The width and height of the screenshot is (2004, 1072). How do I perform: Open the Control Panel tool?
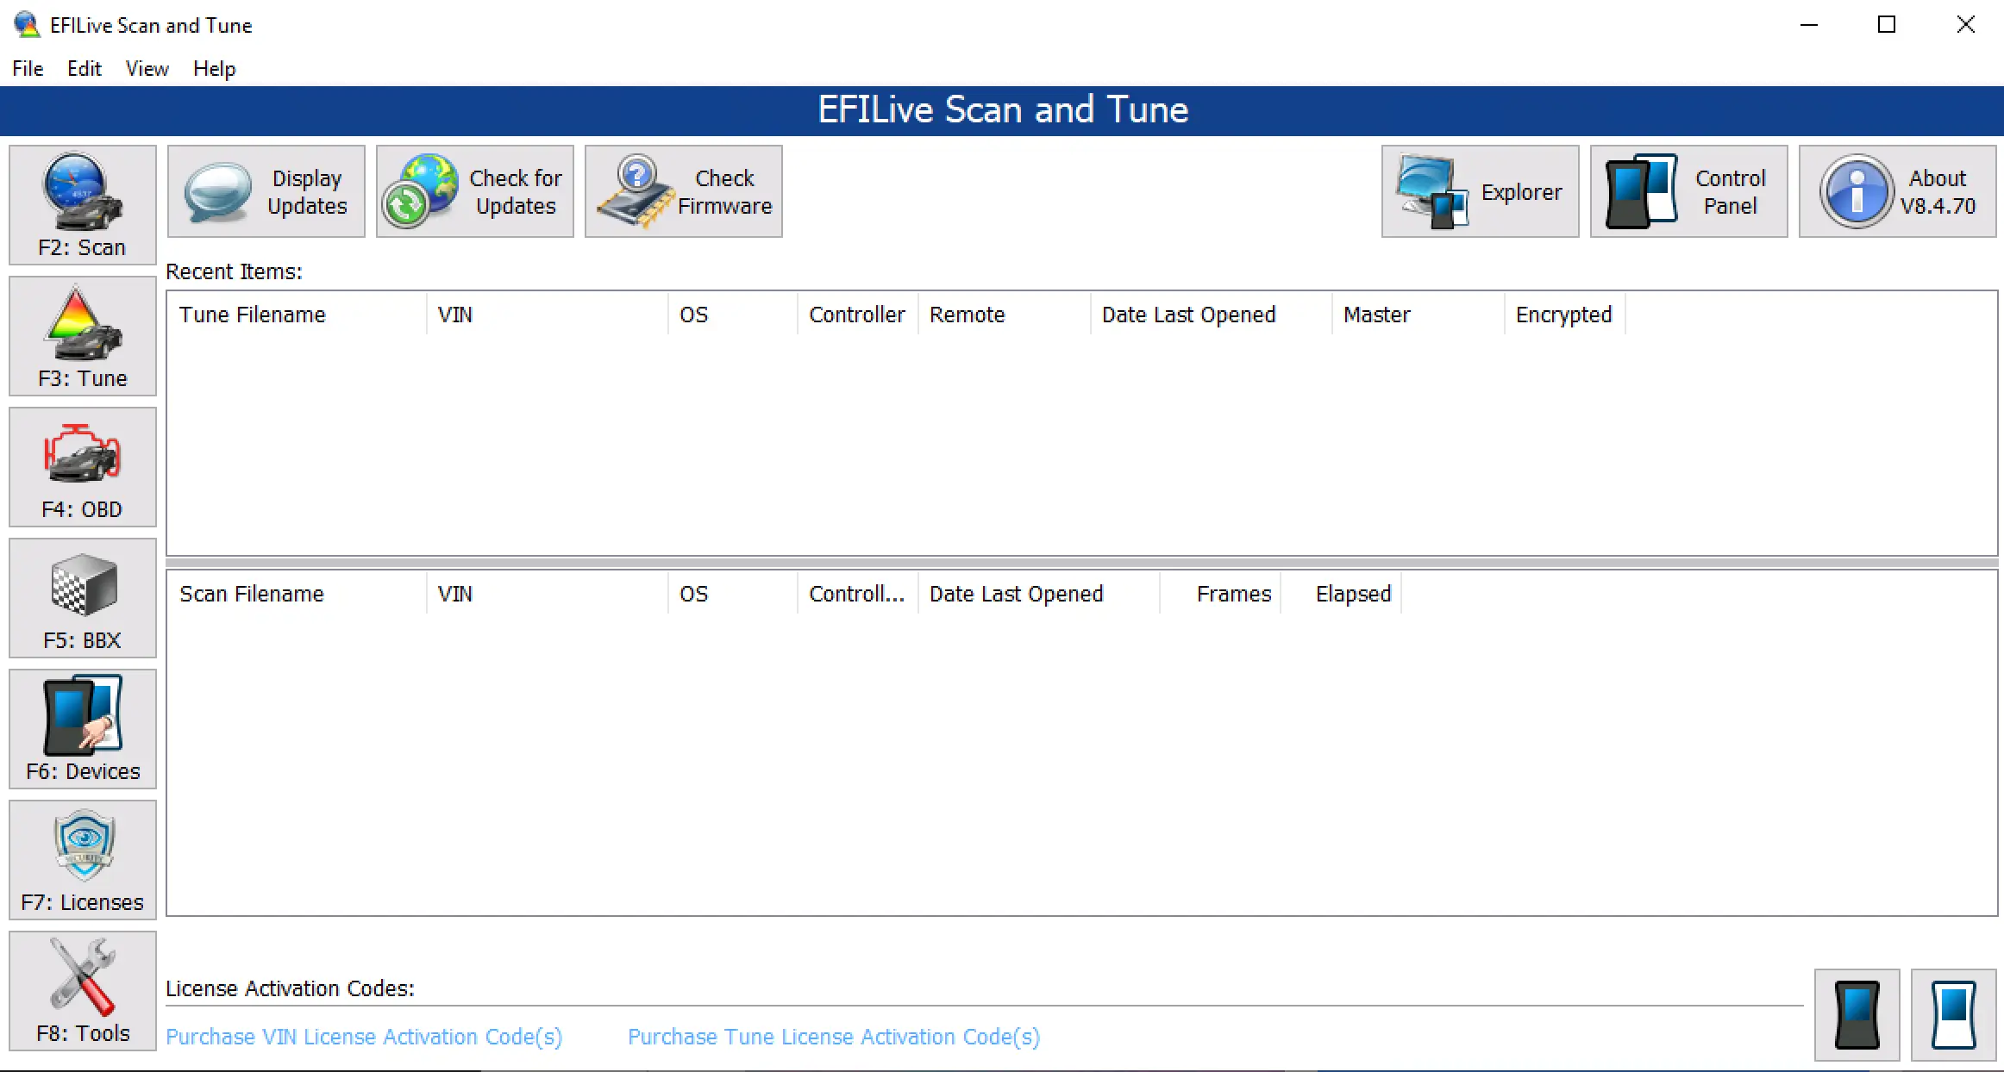point(1688,190)
